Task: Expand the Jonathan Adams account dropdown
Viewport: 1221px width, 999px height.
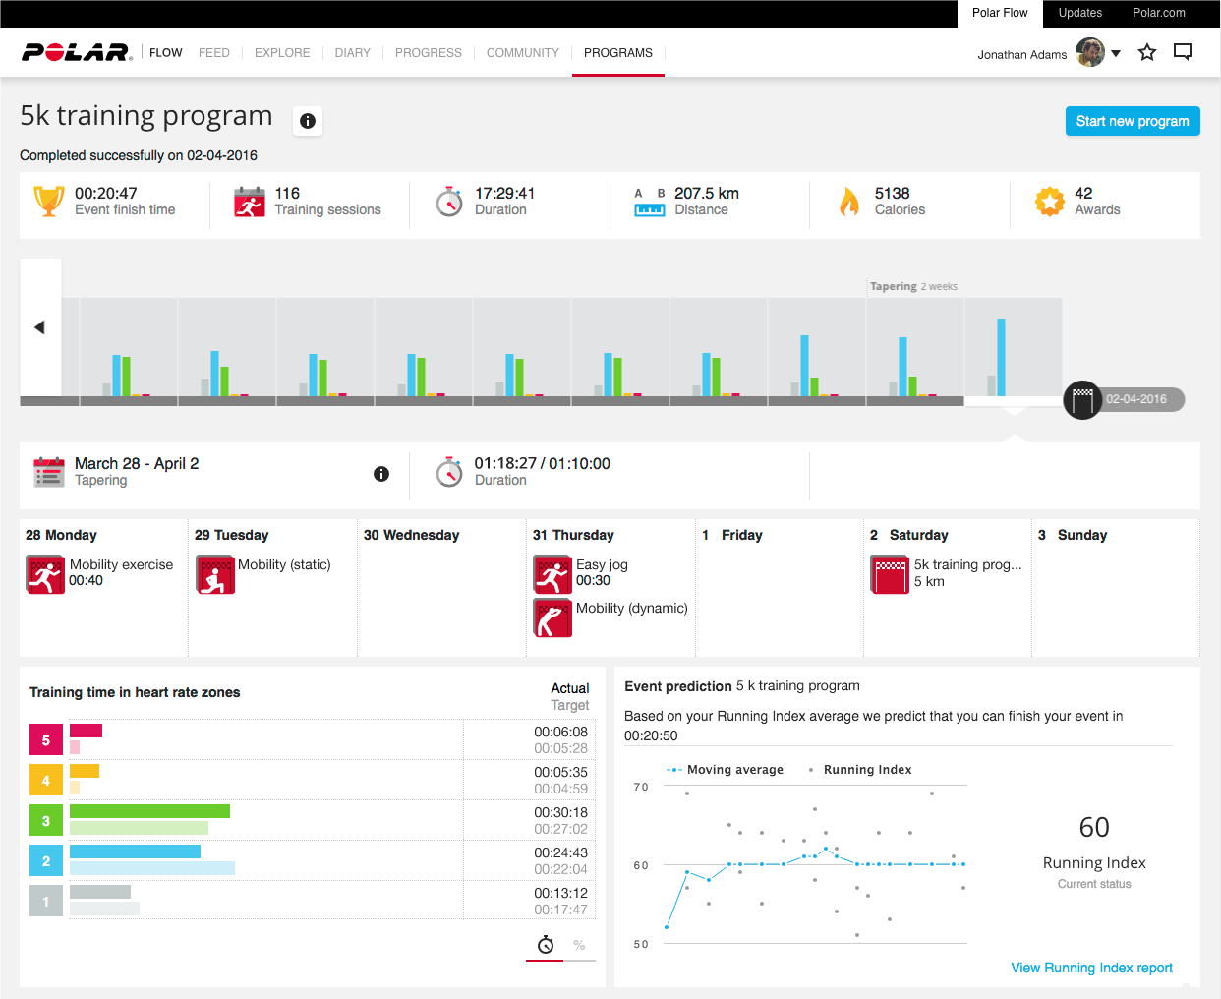Action: 1116,54
